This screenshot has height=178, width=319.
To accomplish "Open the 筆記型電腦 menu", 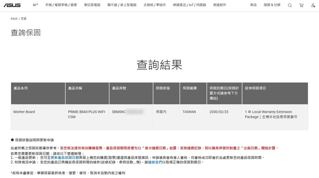I will (x=92, y=5).
